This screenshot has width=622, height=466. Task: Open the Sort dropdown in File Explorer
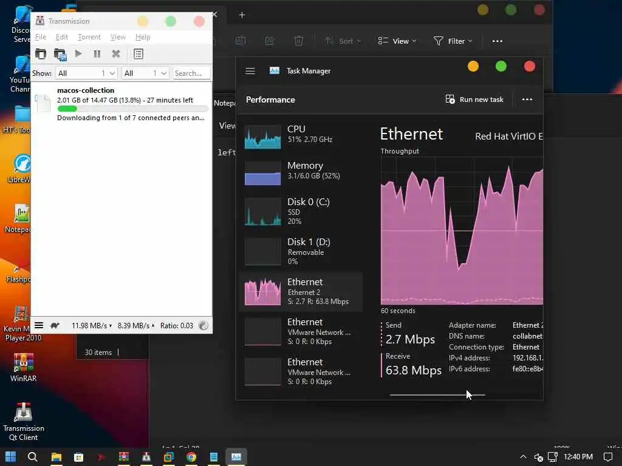click(x=343, y=41)
